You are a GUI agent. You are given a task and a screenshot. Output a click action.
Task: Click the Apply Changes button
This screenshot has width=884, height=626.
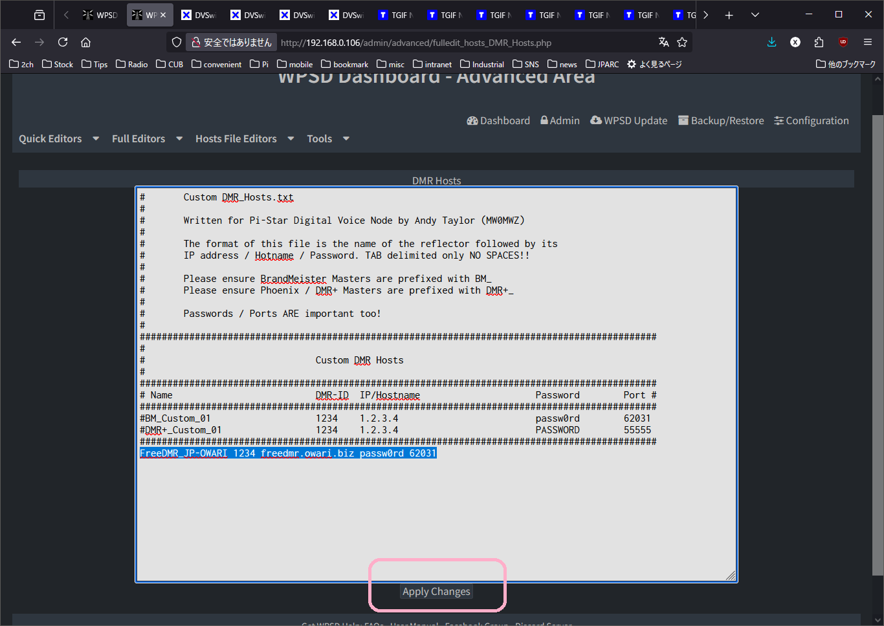coord(436,591)
